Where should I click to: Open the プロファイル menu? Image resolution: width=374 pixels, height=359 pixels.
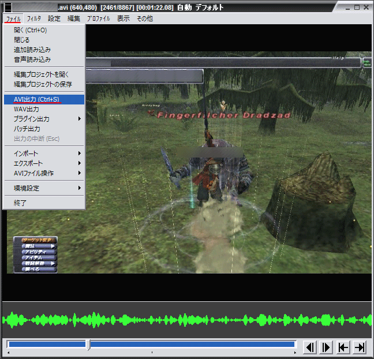(x=98, y=18)
